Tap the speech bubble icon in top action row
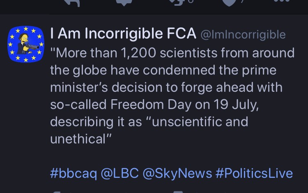 coord(124,3)
